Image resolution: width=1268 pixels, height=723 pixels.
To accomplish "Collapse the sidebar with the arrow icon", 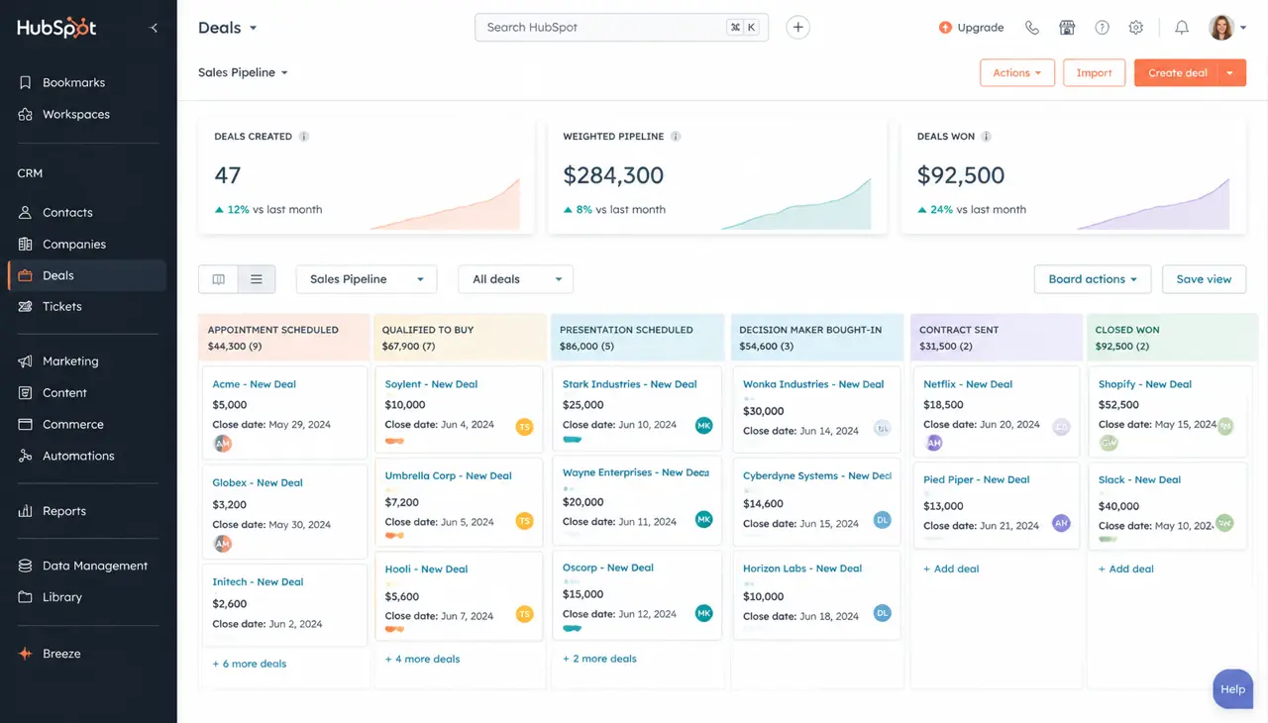I will coord(154,28).
